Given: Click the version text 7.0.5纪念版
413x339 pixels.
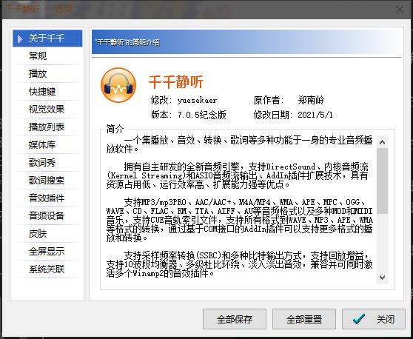Looking at the screenshot, I should coord(202,115).
